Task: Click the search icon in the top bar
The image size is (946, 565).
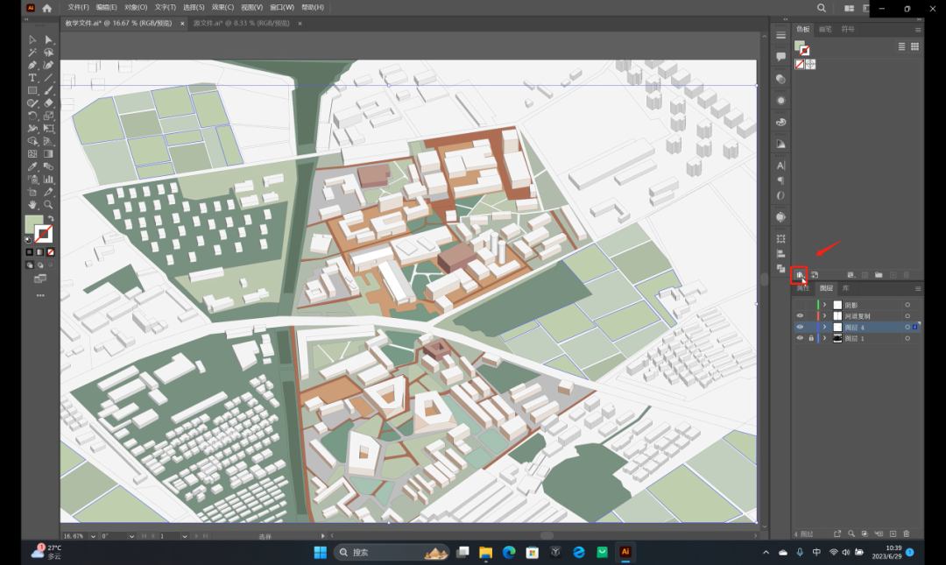Action: (x=821, y=8)
